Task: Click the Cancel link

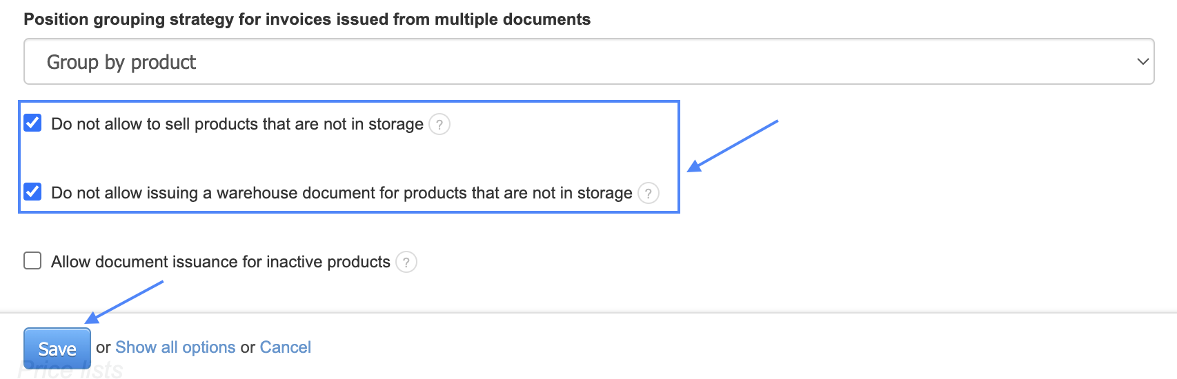Action: click(x=285, y=347)
